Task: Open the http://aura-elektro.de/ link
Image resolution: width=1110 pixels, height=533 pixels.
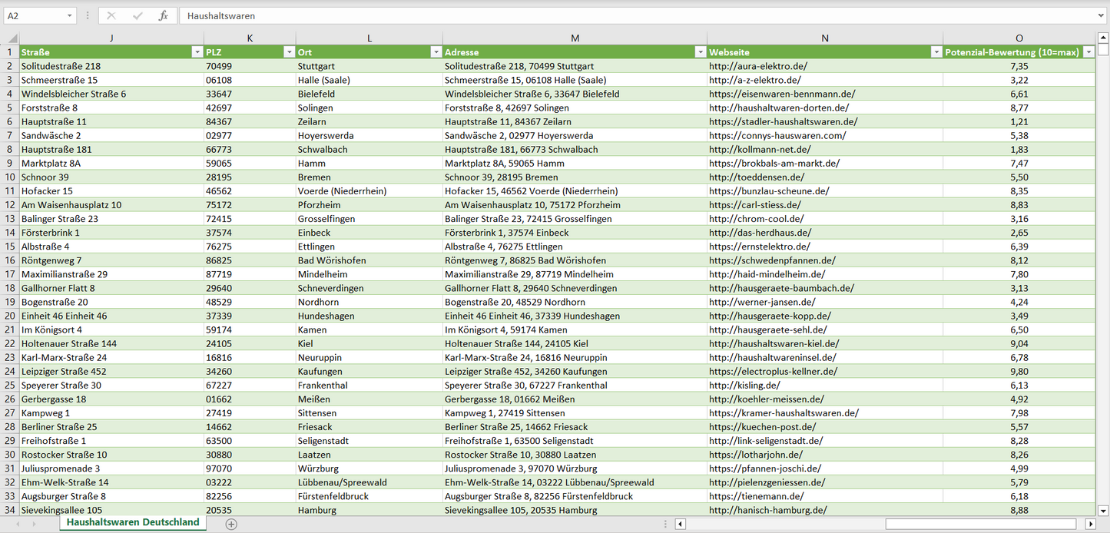Action: tap(757, 66)
